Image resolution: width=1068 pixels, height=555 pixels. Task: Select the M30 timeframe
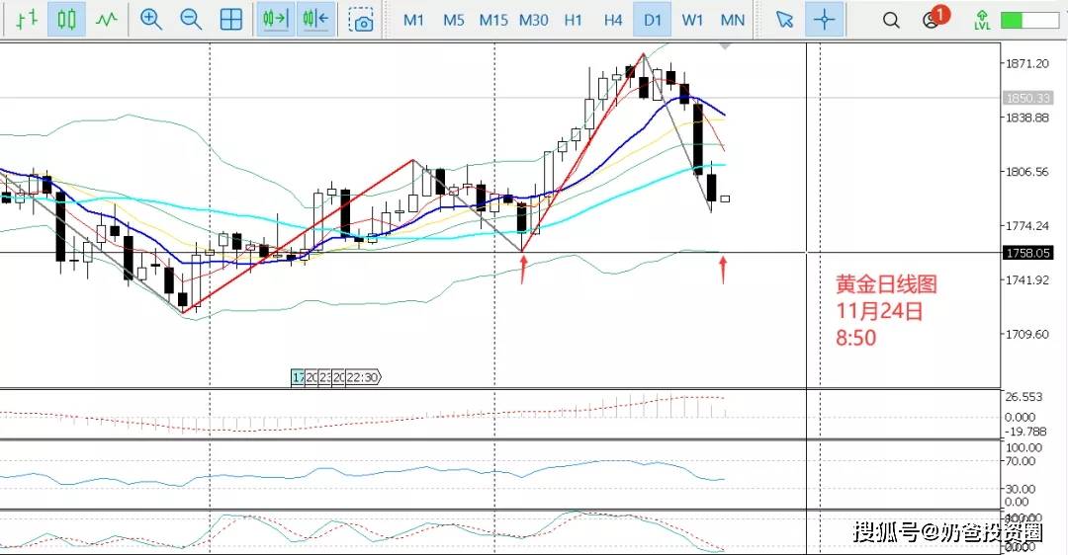tap(533, 21)
